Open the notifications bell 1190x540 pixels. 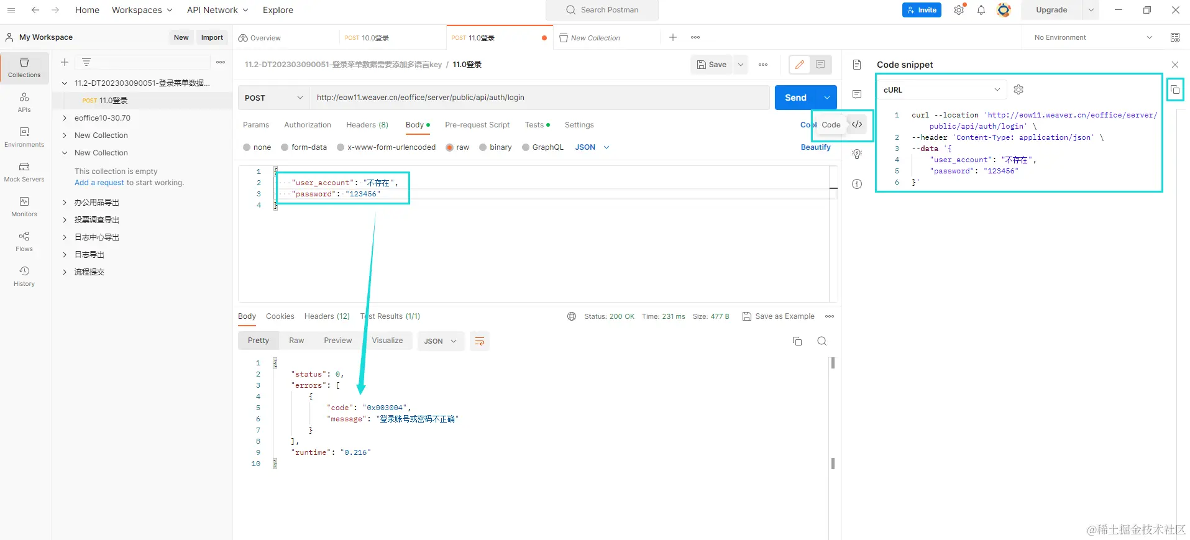[x=981, y=10]
